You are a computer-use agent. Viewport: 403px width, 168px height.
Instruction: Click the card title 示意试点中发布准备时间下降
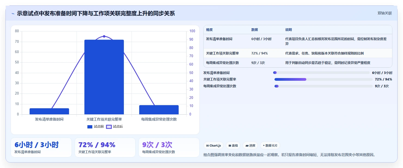click(96, 14)
